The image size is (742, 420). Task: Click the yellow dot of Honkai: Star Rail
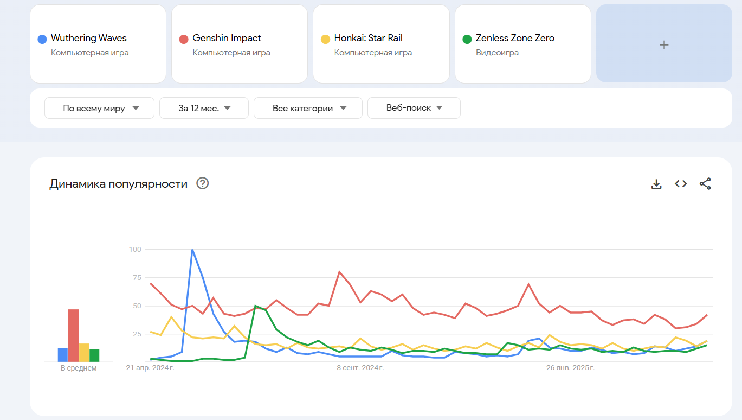(x=325, y=39)
